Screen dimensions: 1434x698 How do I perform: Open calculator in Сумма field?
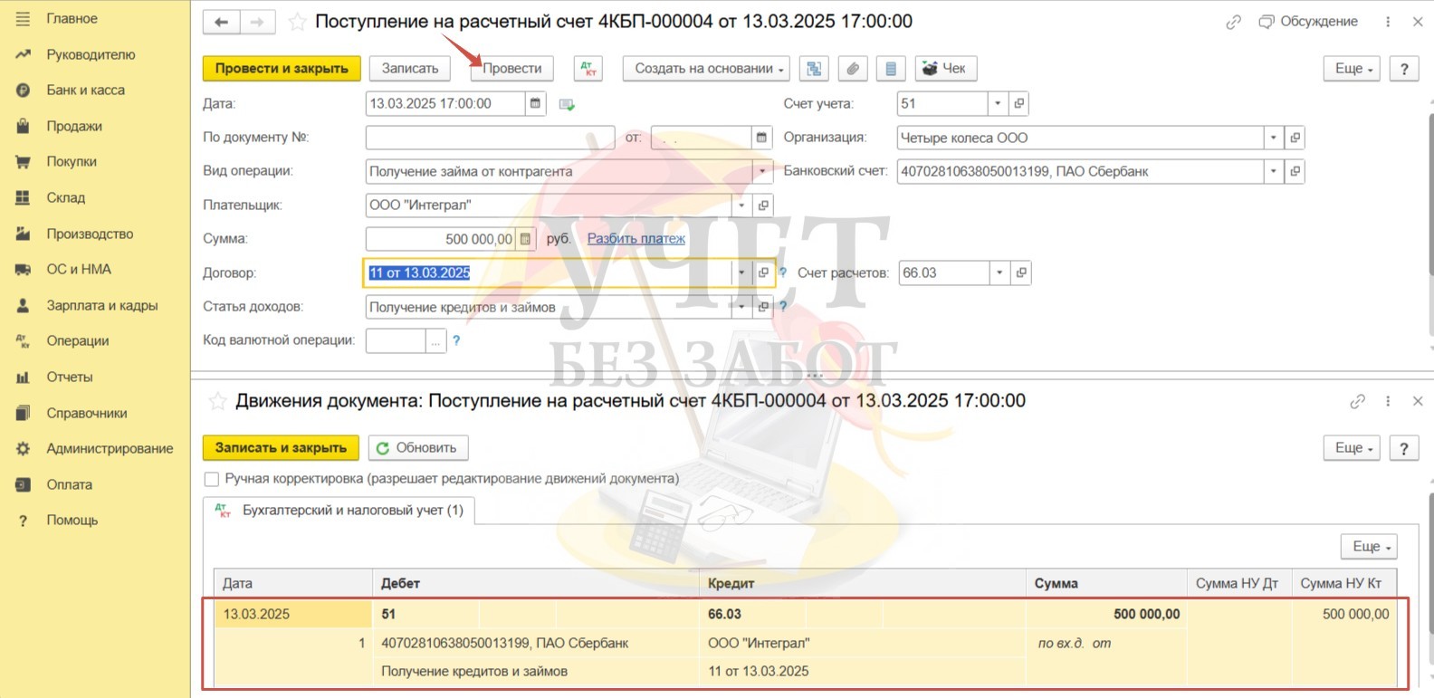(525, 239)
